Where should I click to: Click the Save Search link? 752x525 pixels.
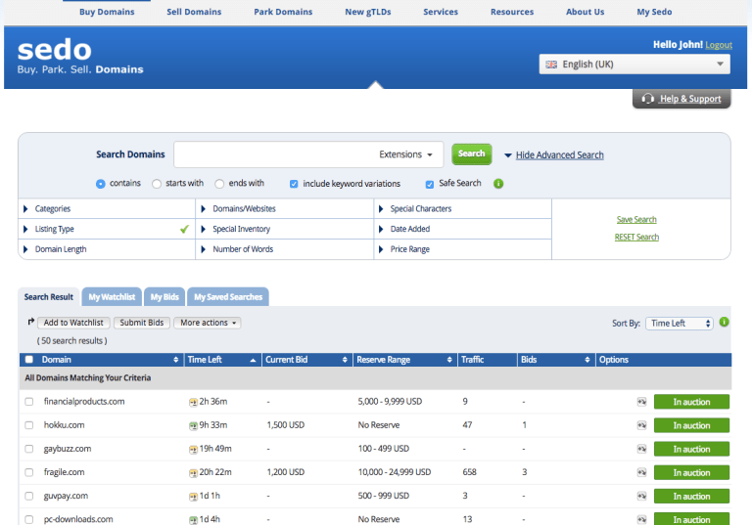pos(636,219)
